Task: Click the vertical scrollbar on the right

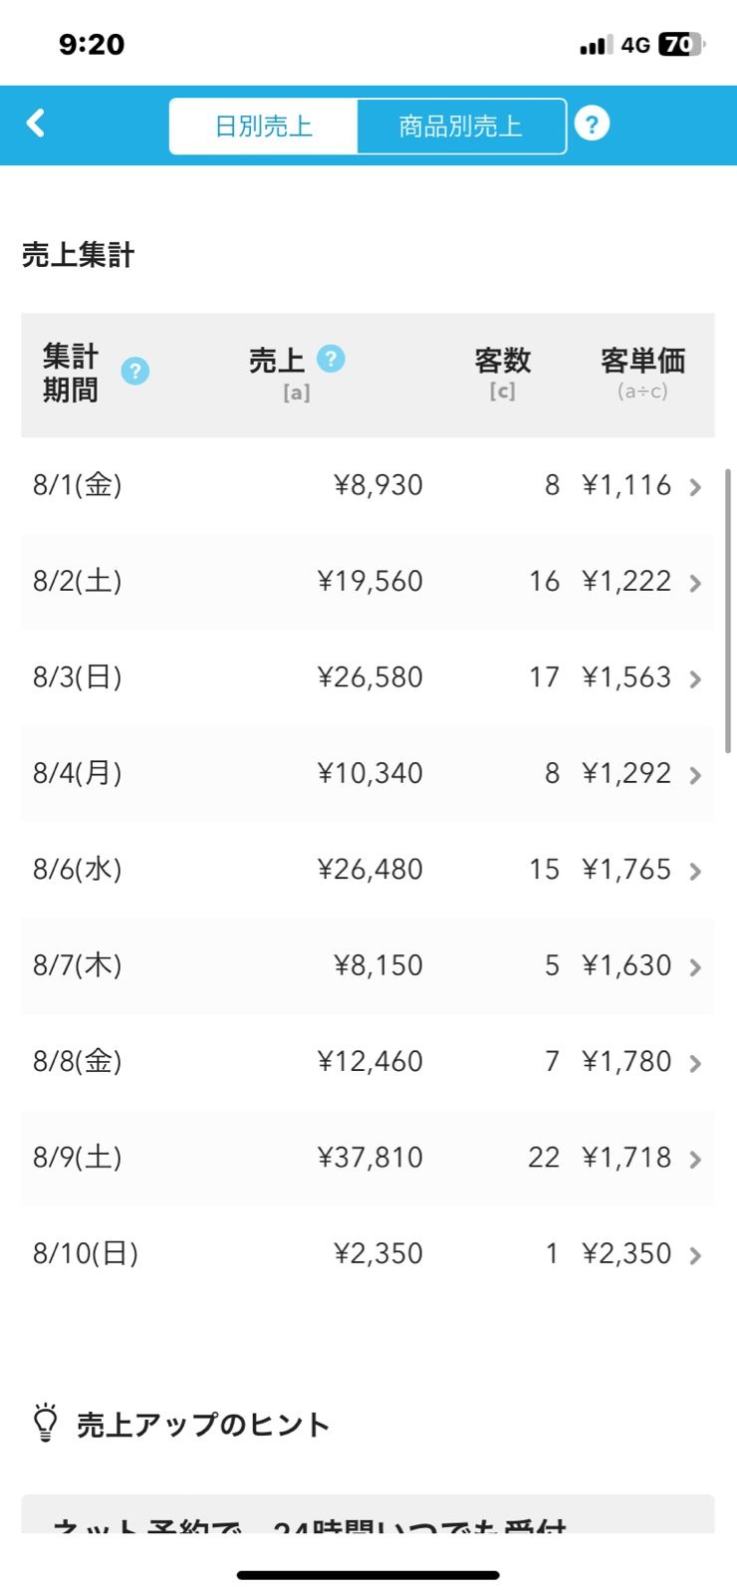Action: point(728,608)
